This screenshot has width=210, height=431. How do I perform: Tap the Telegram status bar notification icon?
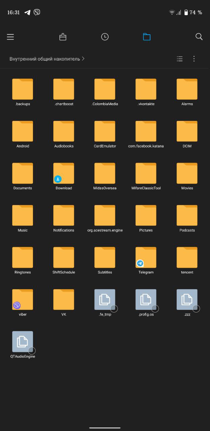click(x=28, y=12)
